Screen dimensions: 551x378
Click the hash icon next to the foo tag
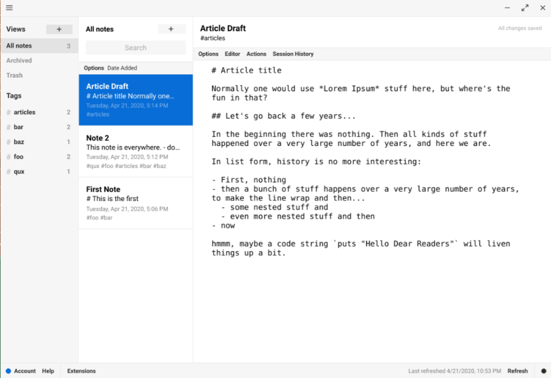point(8,156)
